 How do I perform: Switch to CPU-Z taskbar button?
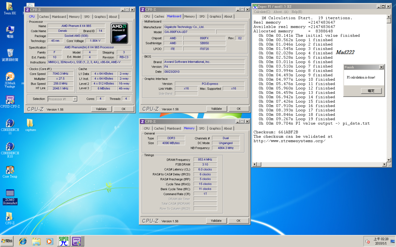click(x=76, y=241)
